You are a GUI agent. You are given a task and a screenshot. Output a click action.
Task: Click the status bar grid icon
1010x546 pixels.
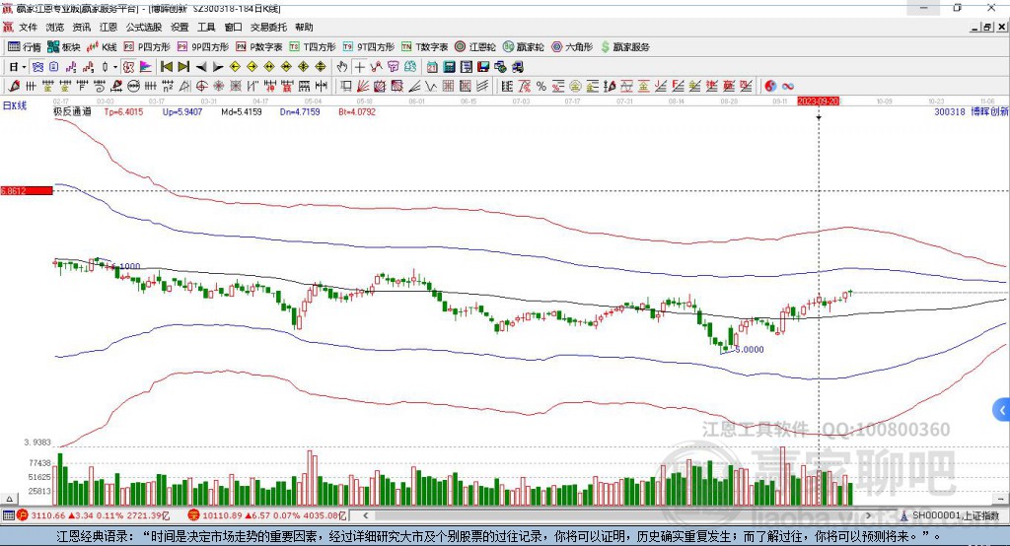tap(8, 515)
